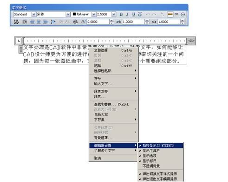
Task: Open the paragraph settings icon
Action: (25, 22)
